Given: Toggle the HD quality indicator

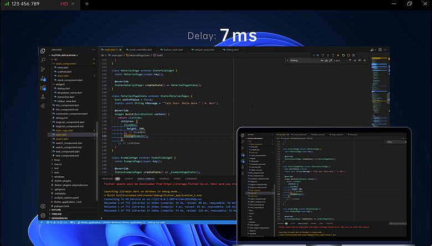Looking at the screenshot, I should 64,4.
